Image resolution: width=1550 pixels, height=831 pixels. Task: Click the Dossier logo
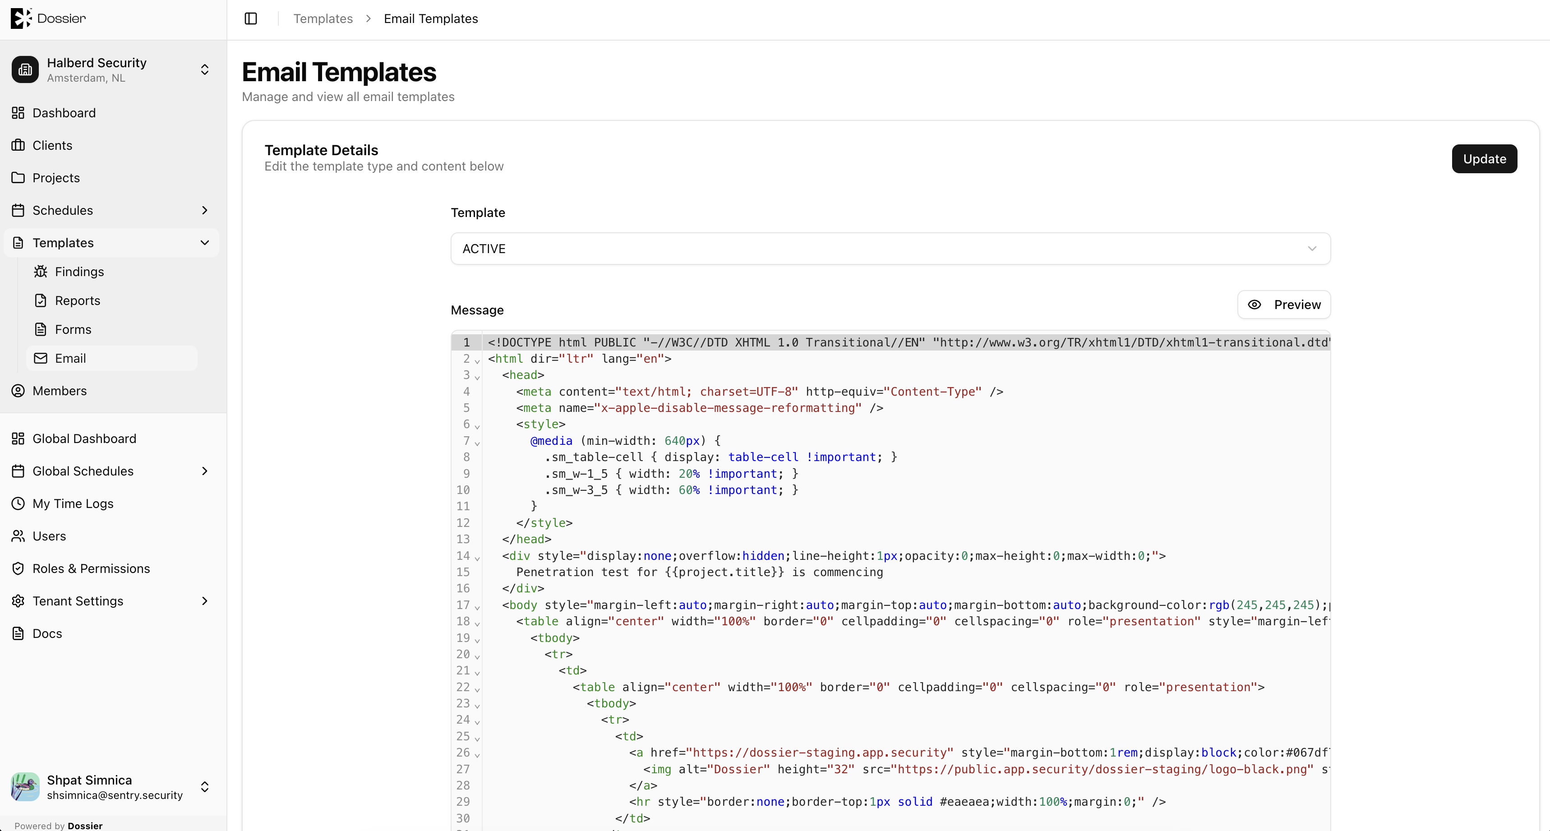48,18
